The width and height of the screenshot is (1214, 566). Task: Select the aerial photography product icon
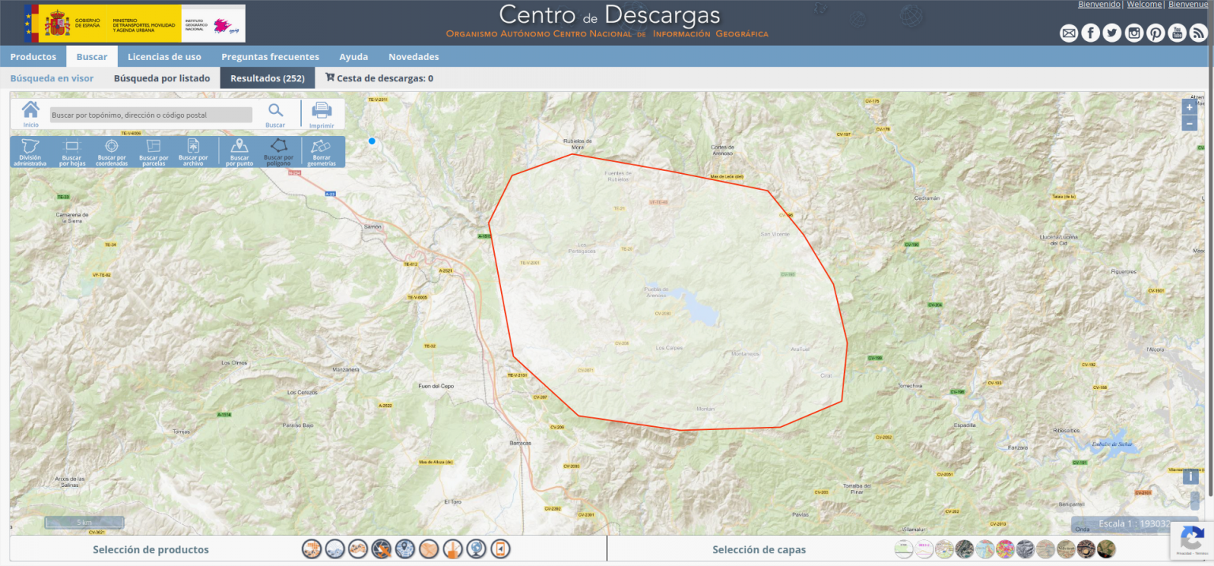[x=381, y=548]
